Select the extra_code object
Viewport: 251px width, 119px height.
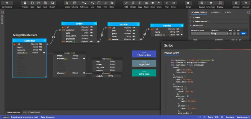pyautogui.click(x=144, y=73)
